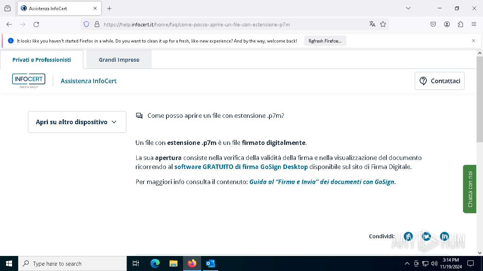Click the notification bar info icon

tap(11, 41)
